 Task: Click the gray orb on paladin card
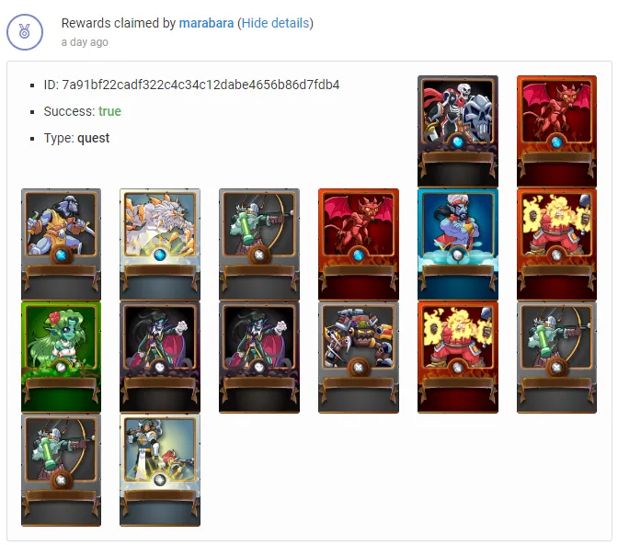160,480
